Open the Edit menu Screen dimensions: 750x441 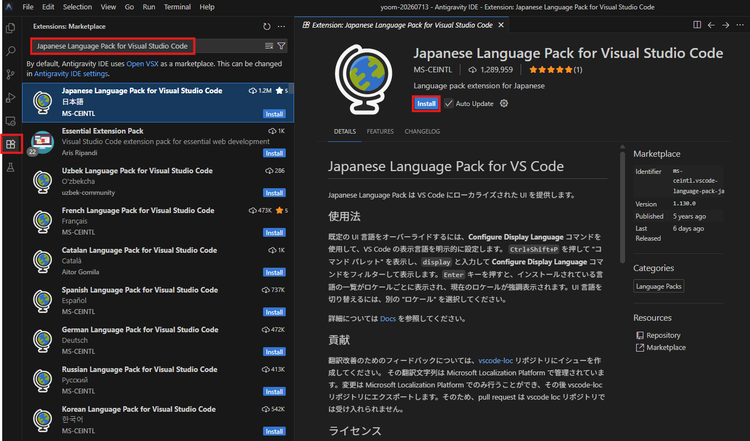(x=48, y=7)
